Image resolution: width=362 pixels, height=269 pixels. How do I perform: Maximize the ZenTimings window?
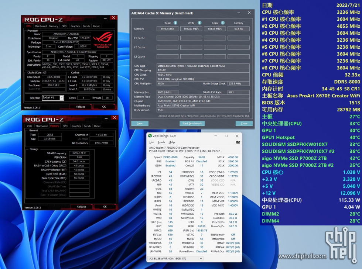point(226,136)
